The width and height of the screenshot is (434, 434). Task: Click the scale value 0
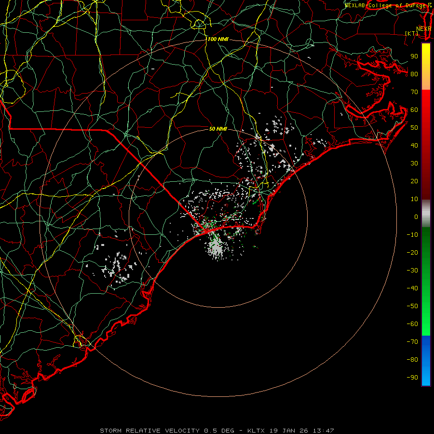point(416,217)
